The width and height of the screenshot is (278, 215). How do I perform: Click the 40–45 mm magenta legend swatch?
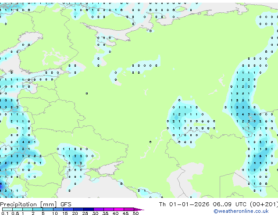tap(119, 209)
